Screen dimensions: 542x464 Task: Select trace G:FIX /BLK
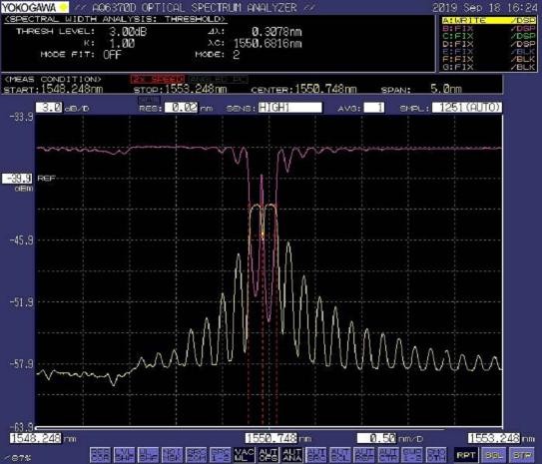tap(488, 67)
